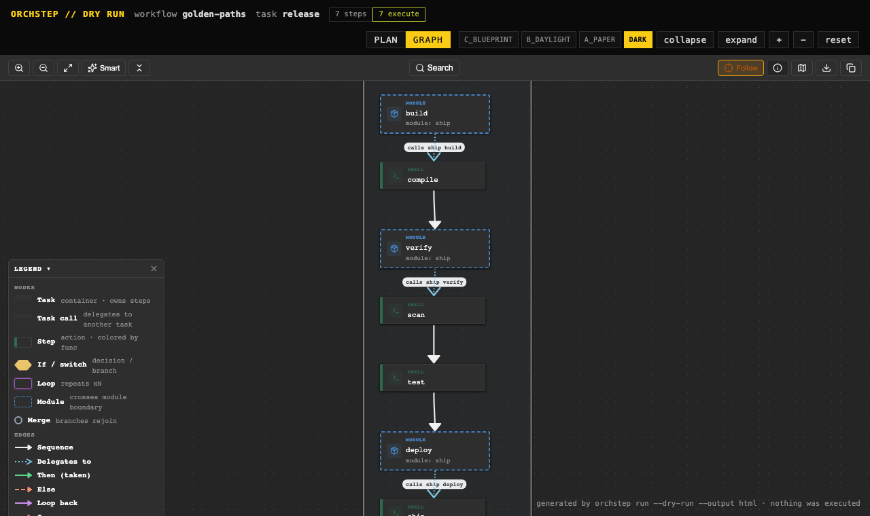The width and height of the screenshot is (870, 516).
Task: Click the Merge circle legend icon
Action: click(x=18, y=420)
